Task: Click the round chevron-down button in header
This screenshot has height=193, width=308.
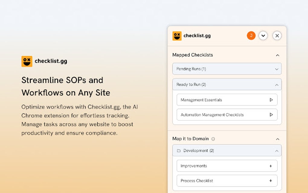Action: 263,36
